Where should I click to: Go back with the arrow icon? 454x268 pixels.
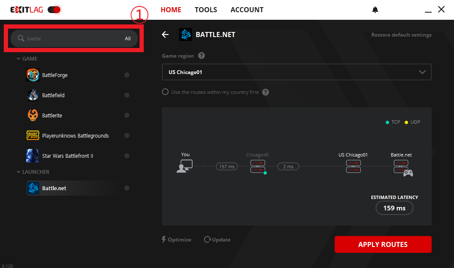(x=165, y=34)
